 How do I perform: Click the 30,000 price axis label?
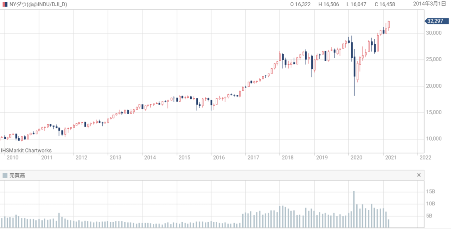(433, 33)
